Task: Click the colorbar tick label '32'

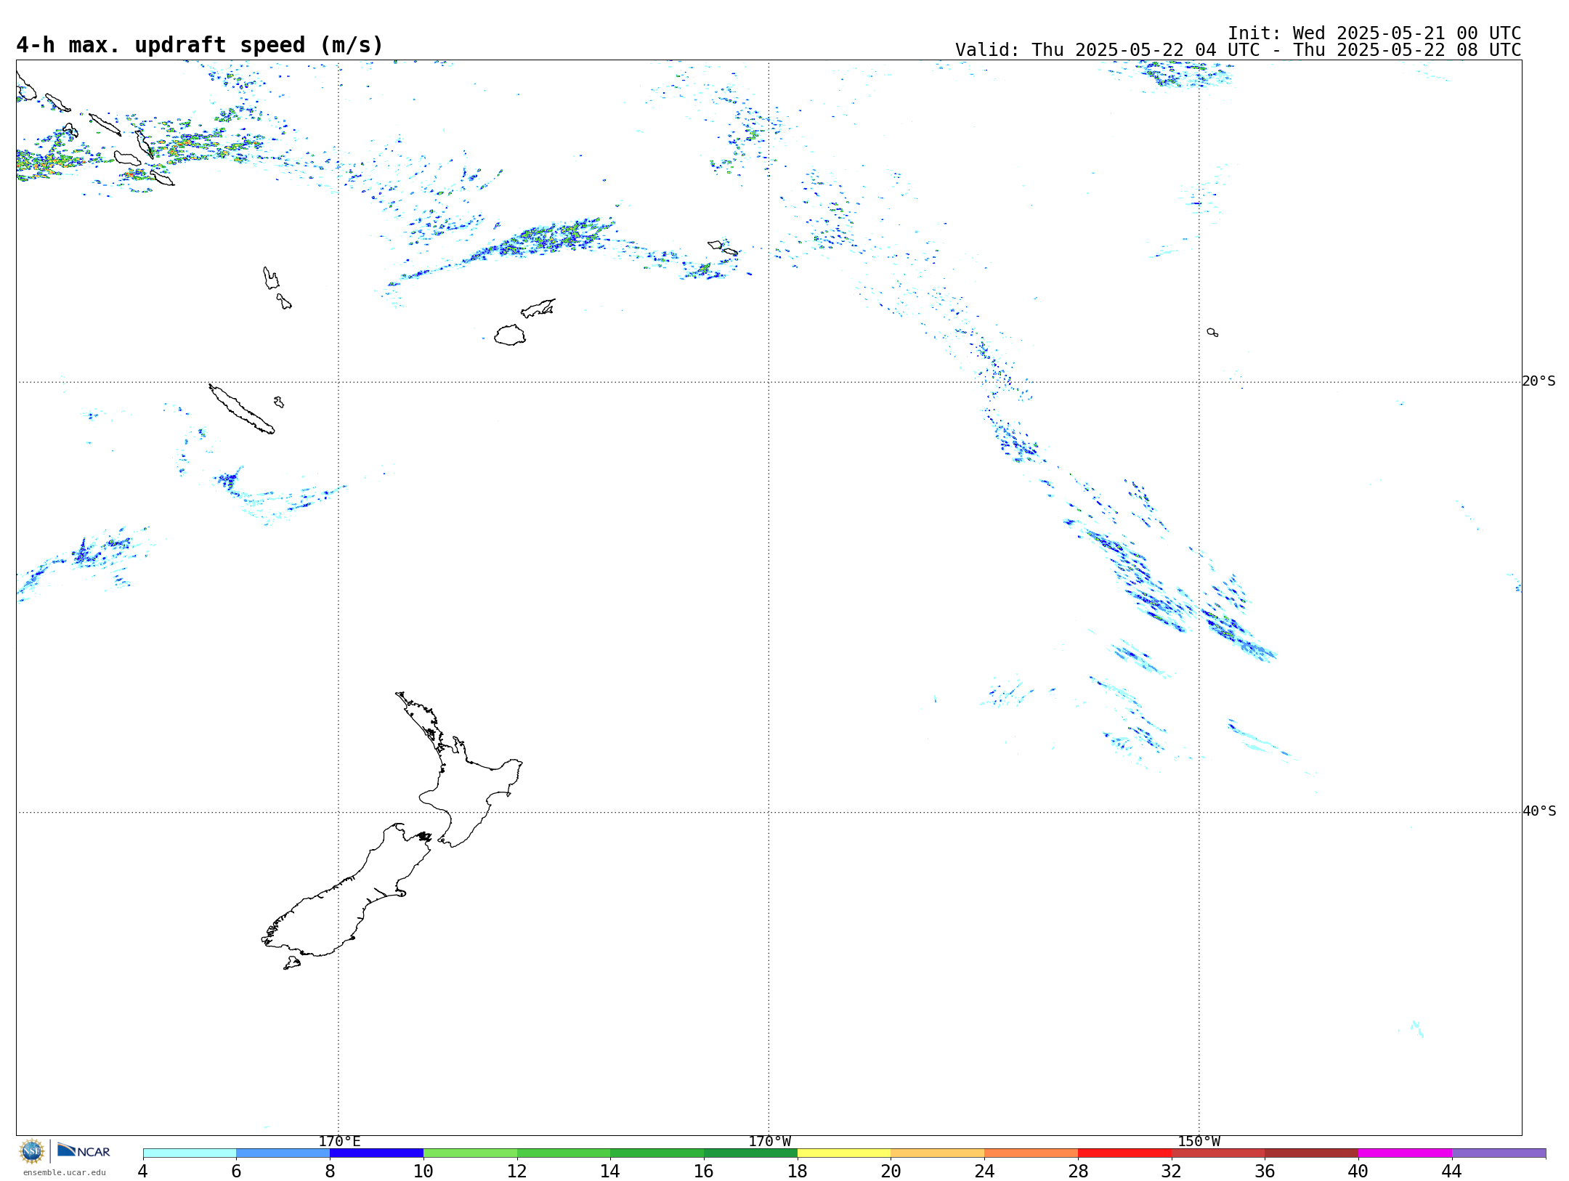Action: pyautogui.click(x=1172, y=1171)
